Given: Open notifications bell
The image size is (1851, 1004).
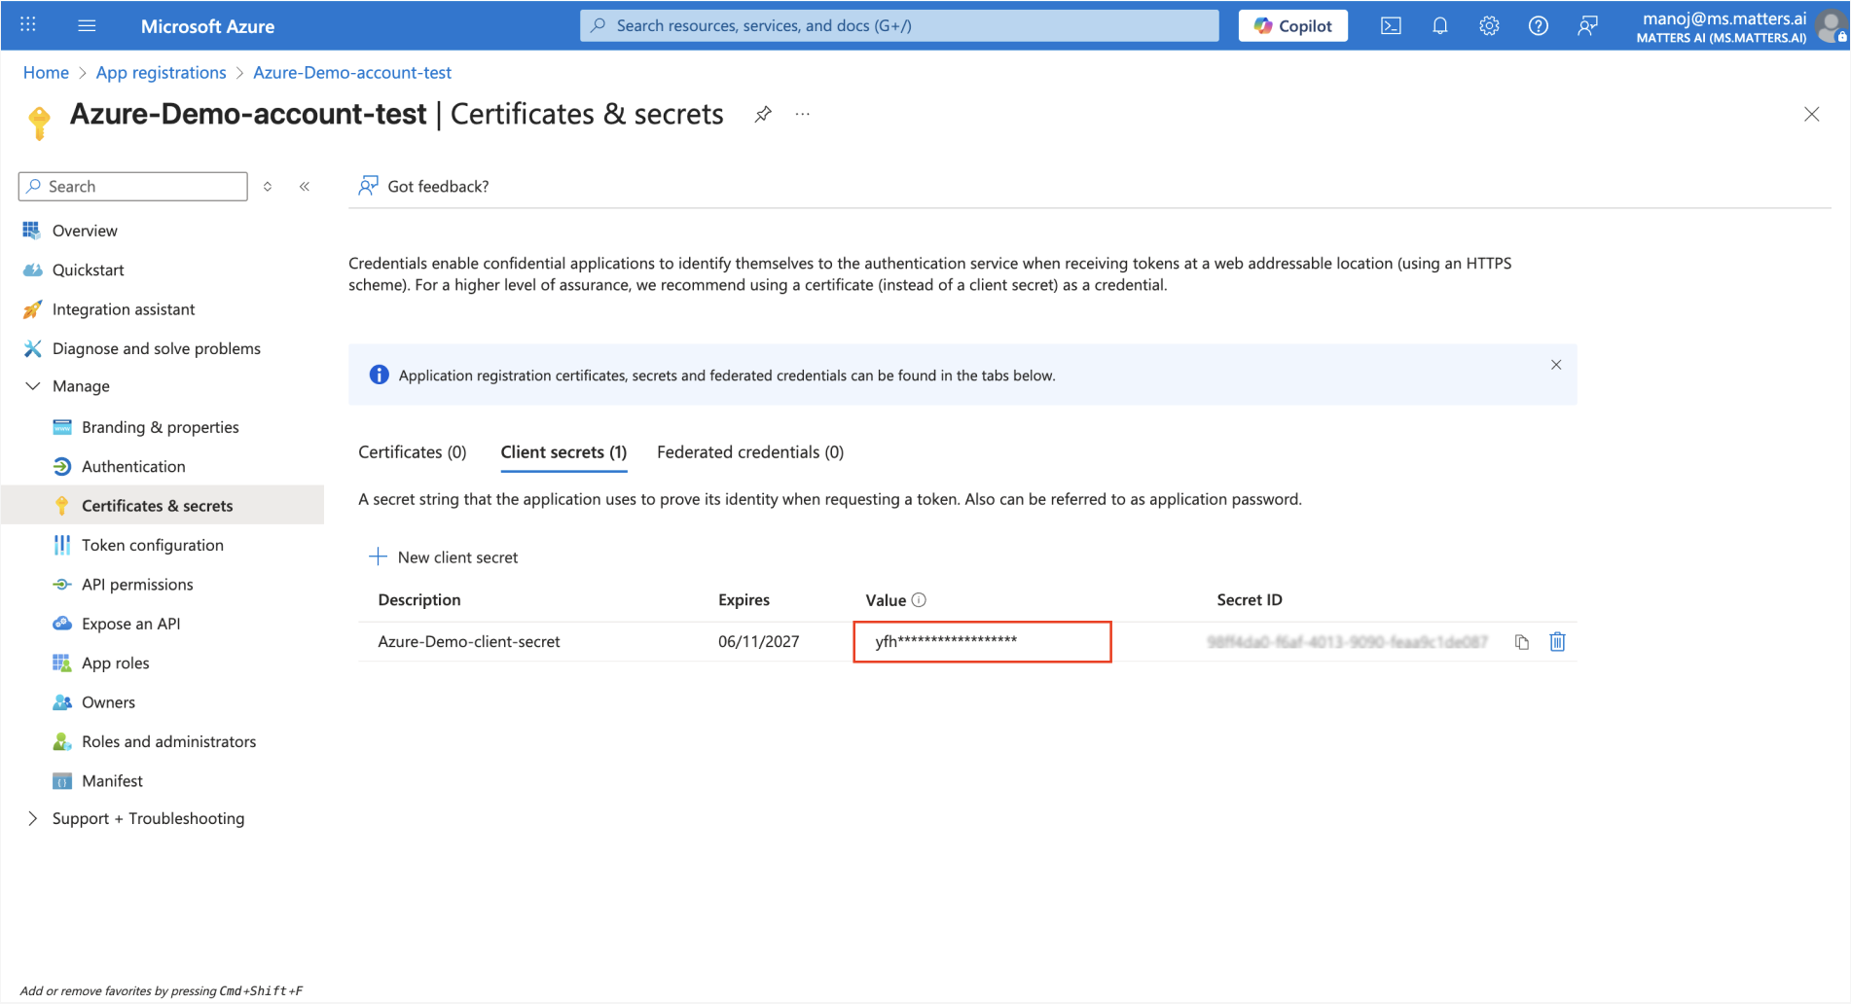Looking at the screenshot, I should [1439, 25].
